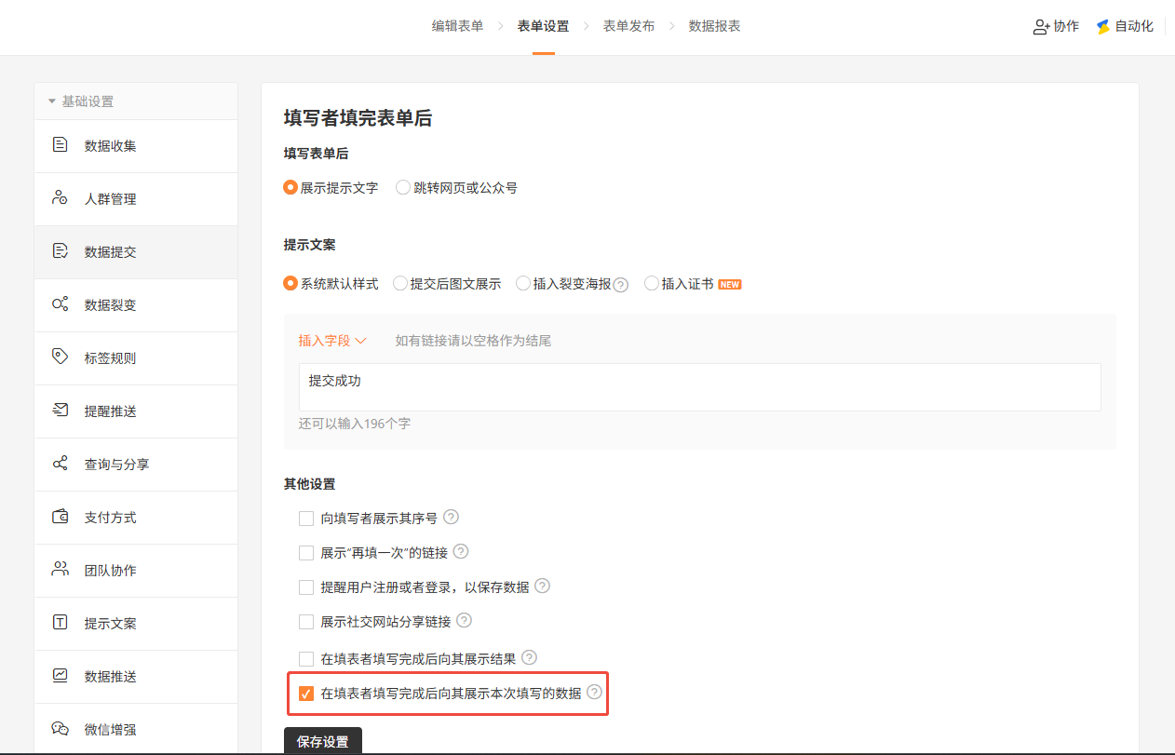Click the 数据推送 sidebar icon
The height and width of the screenshot is (755, 1175).
pyautogui.click(x=61, y=676)
